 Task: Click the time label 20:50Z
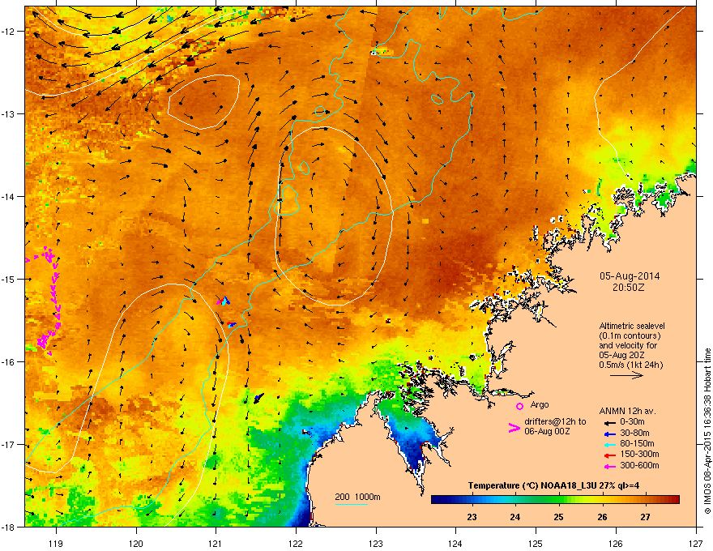point(629,288)
